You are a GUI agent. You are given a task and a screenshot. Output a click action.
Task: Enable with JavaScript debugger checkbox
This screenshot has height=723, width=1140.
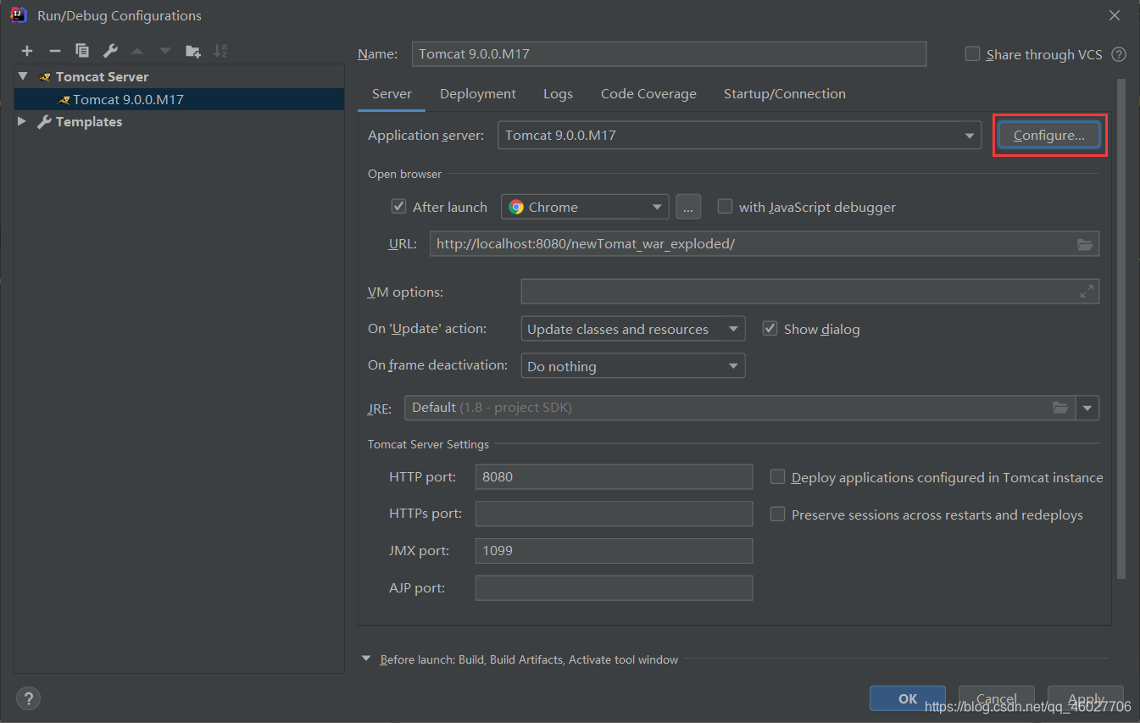click(x=725, y=207)
